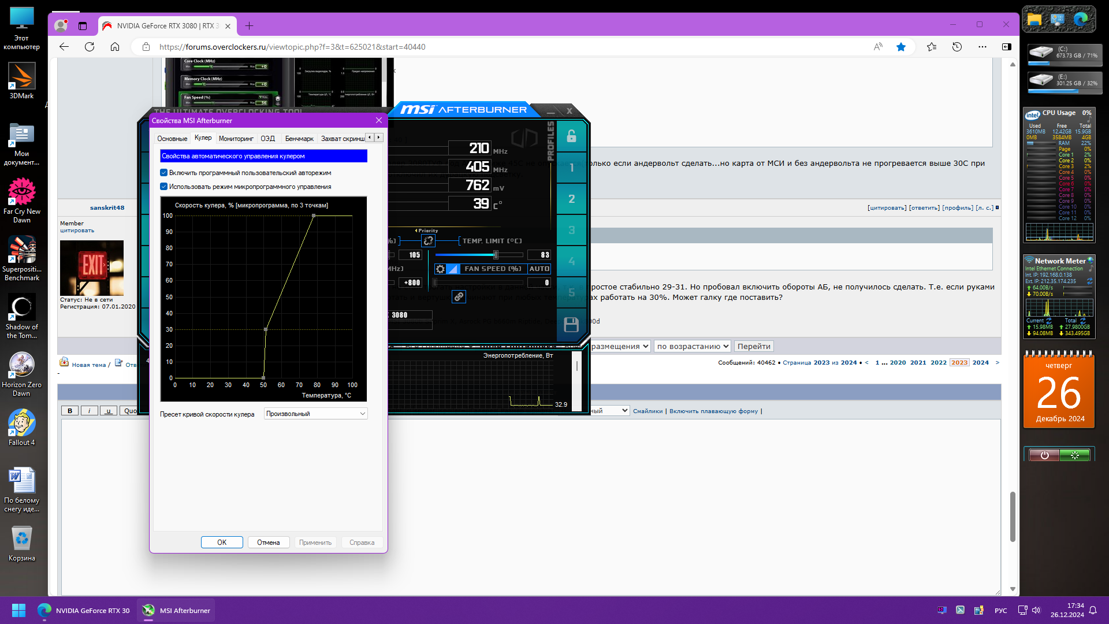The image size is (1109, 624).
Task: Click the Temp Limit slider handle
Action: 496,255
